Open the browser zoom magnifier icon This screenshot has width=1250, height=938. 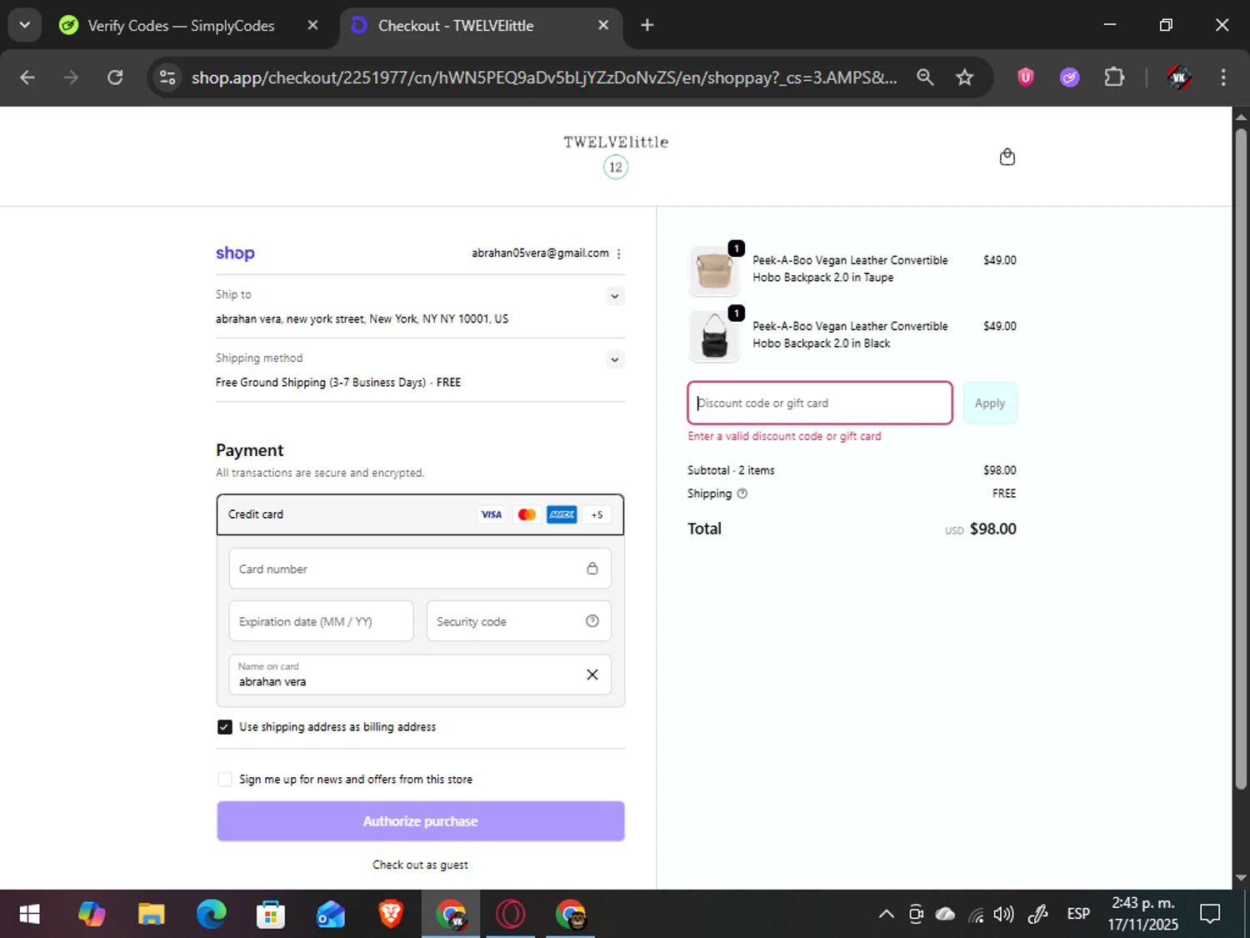pos(925,78)
